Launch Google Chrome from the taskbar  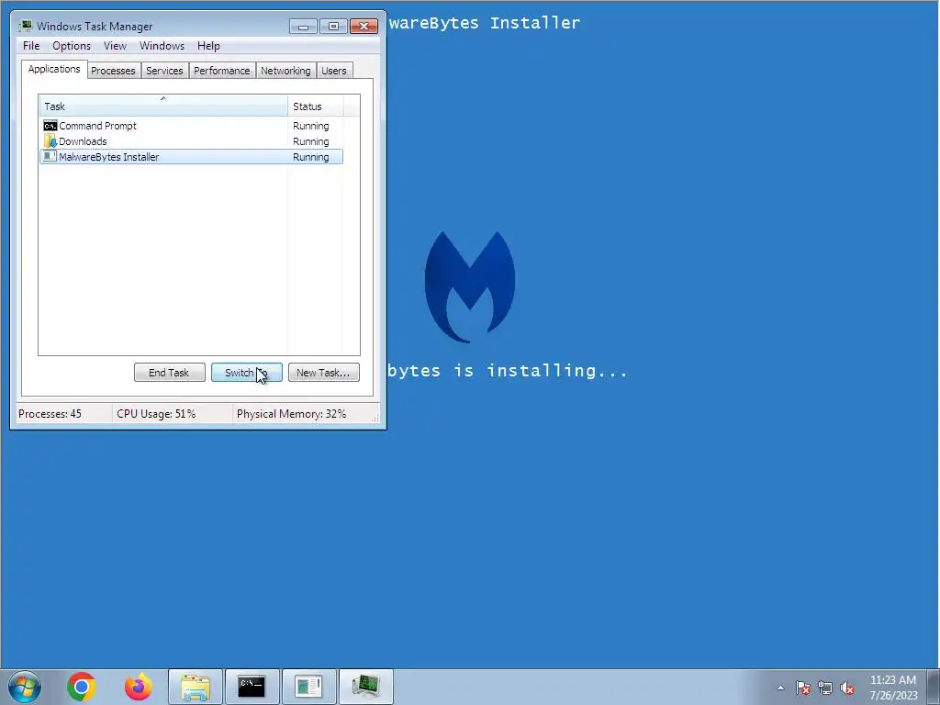point(82,687)
